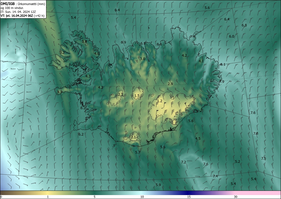Click the 5.2 value in the southeast sea
This screenshot has height=199, width=281.
[x=237, y=162]
